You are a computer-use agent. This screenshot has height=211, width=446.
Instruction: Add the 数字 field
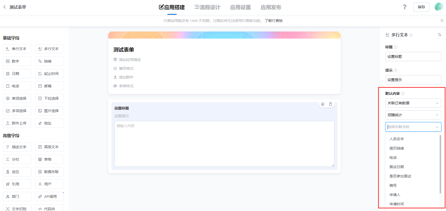(17, 61)
